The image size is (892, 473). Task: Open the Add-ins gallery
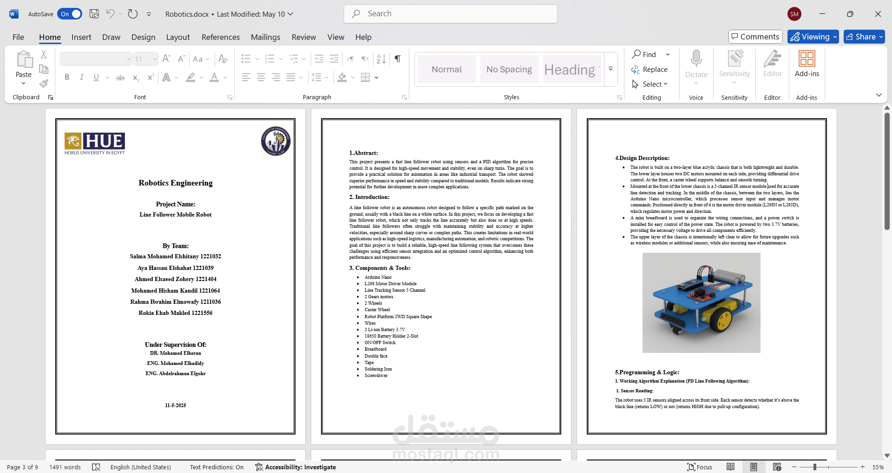(807, 64)
